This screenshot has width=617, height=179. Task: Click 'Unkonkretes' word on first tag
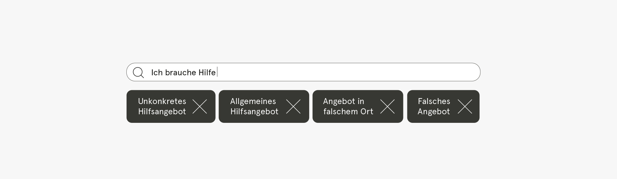162,101
